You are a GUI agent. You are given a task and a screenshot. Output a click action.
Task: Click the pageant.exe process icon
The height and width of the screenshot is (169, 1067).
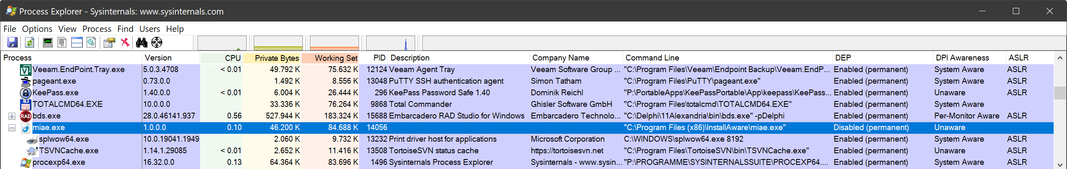click(26, 81)
